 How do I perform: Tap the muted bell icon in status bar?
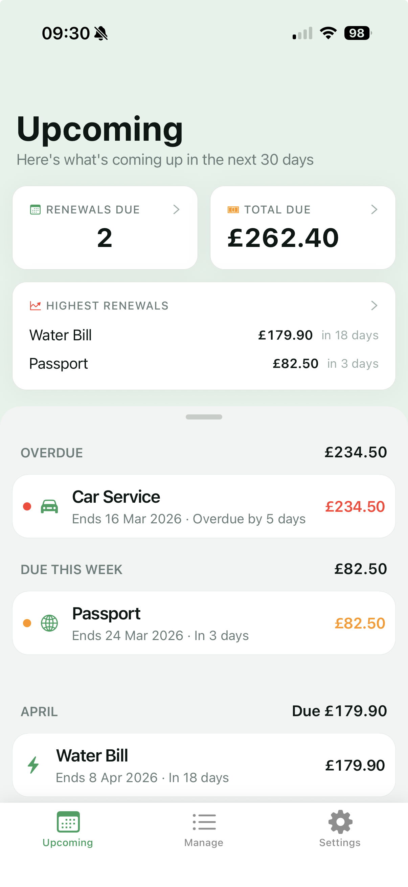[x=101, y=33]
